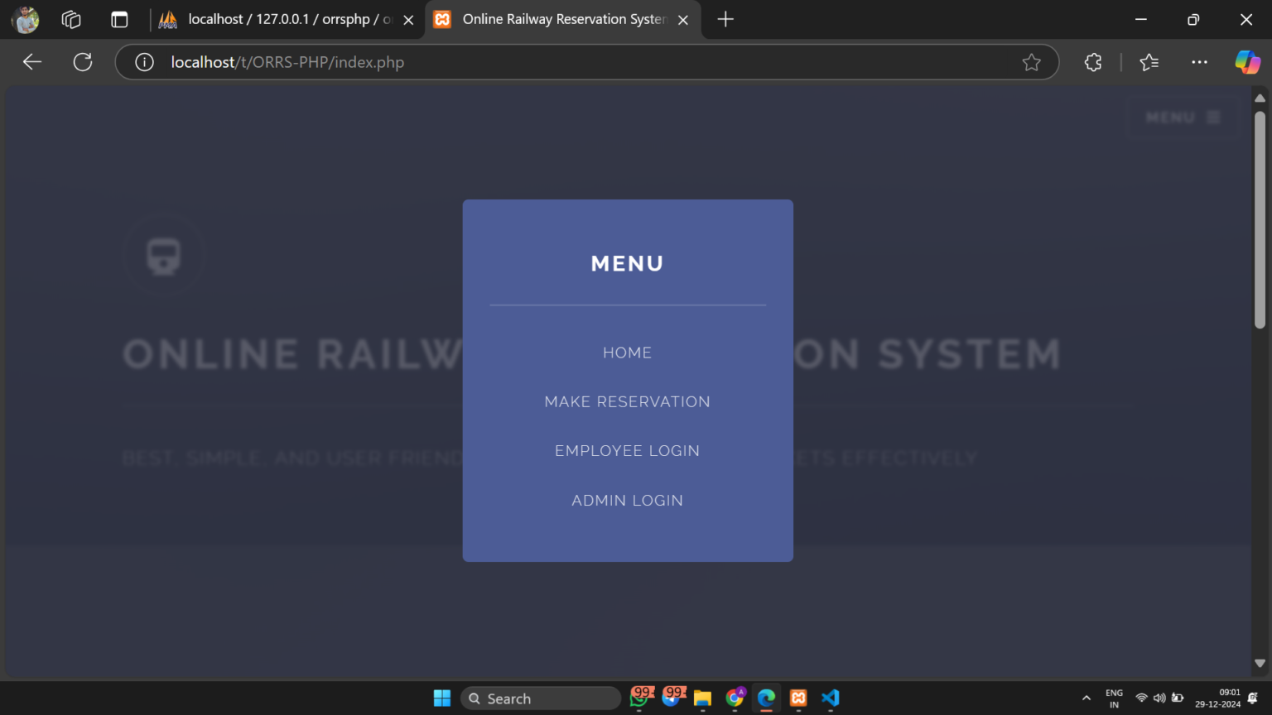Viewport: 1272px width, 715px height.
Task: View site information icon in address bar
Action: (x=143, y=61)
